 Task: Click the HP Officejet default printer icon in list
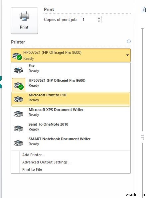[x=19, y=85]
